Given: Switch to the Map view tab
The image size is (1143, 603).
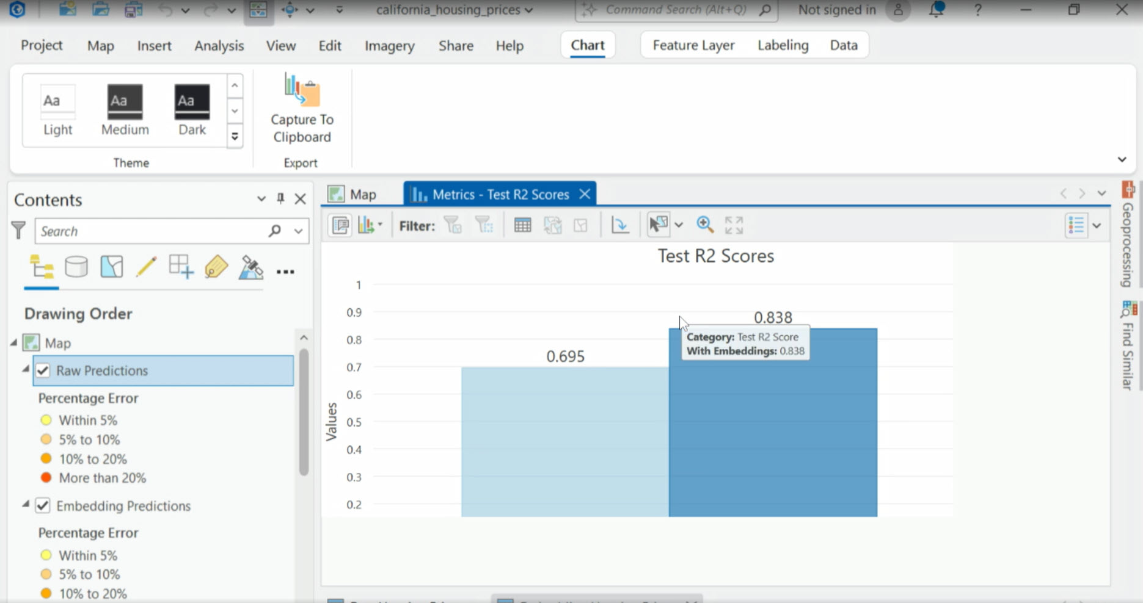Looking at the screenshot, I should pyautogui.click(x=352, y=195).
